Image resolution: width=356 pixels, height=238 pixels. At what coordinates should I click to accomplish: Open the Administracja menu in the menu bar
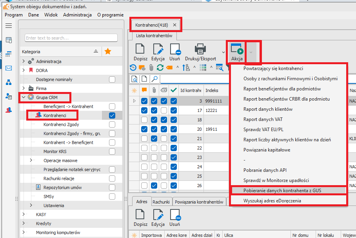[77, 15]
